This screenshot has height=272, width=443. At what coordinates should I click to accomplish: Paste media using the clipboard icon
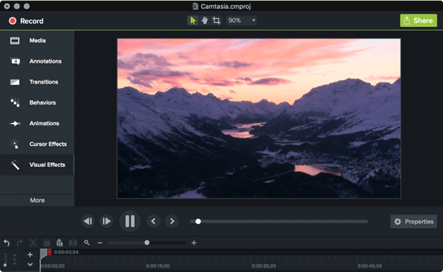[59, 243]
